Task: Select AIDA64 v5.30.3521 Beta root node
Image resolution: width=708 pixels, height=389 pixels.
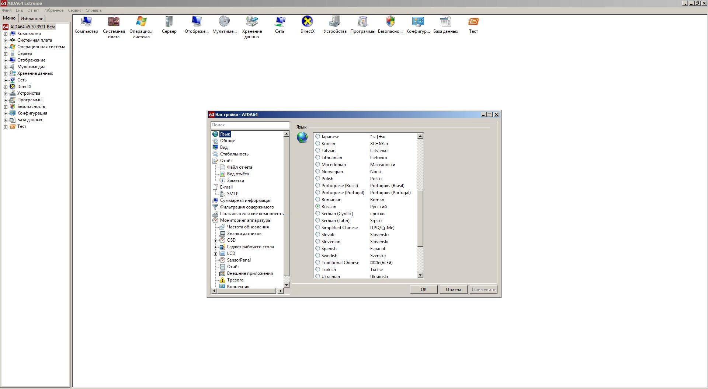Action: (x=32, y=27)
